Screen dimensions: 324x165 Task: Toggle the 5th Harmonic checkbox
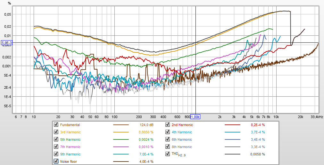click(56, 139)
